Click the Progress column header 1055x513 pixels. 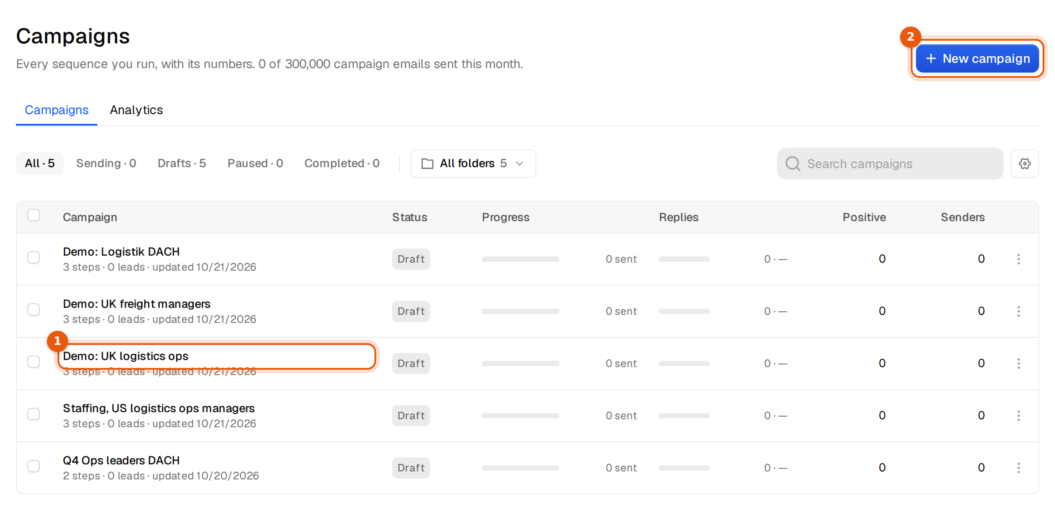506,217
